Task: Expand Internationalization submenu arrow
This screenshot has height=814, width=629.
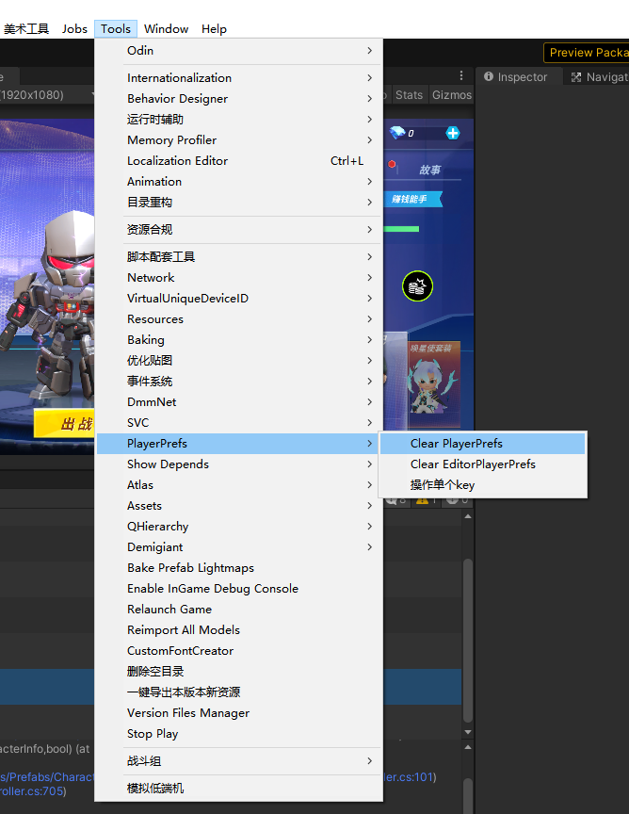Action: click(x=369, y=78)
